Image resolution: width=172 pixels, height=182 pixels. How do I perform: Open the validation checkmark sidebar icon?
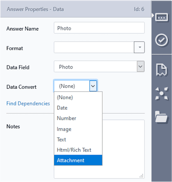click(162, 40)
